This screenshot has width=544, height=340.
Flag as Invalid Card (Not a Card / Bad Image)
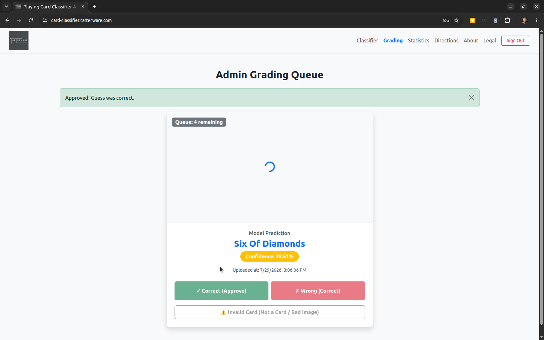[270, 312]
